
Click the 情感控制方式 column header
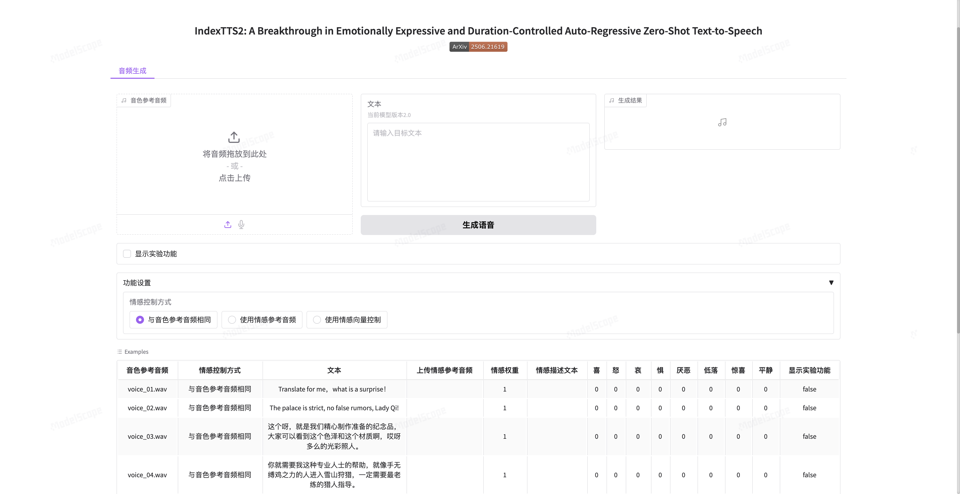coord(220,370)
